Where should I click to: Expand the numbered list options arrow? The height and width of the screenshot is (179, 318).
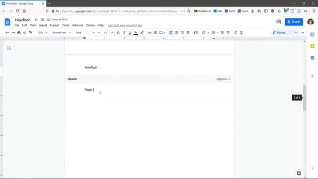pyautogui.click(x=208, y=33)
